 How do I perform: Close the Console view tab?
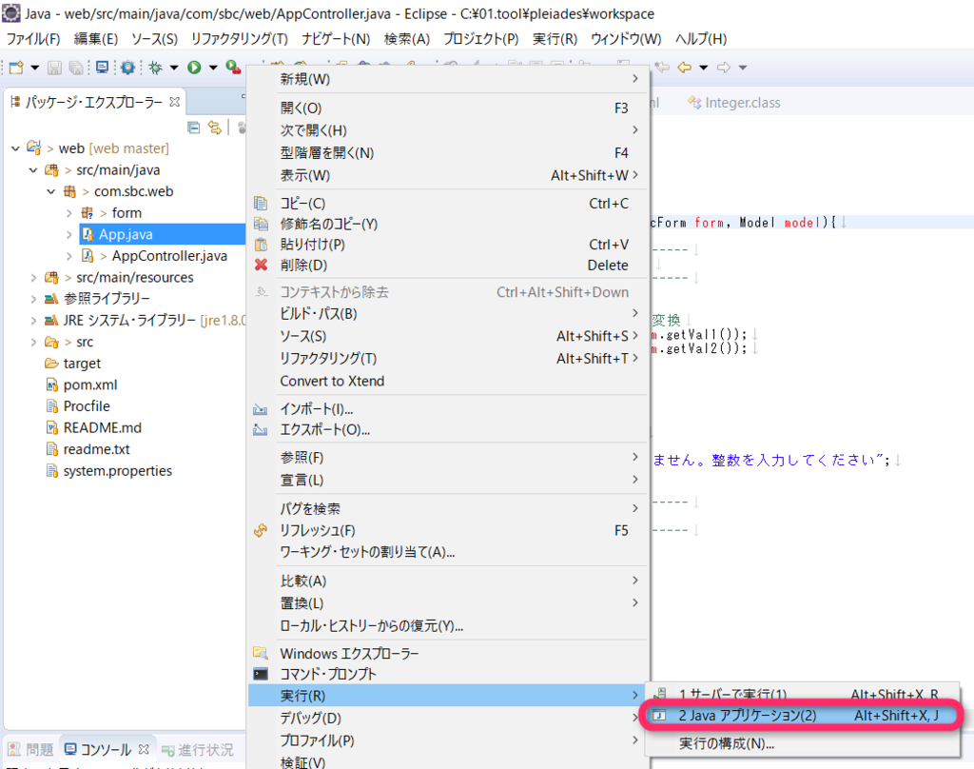point(144,749)
